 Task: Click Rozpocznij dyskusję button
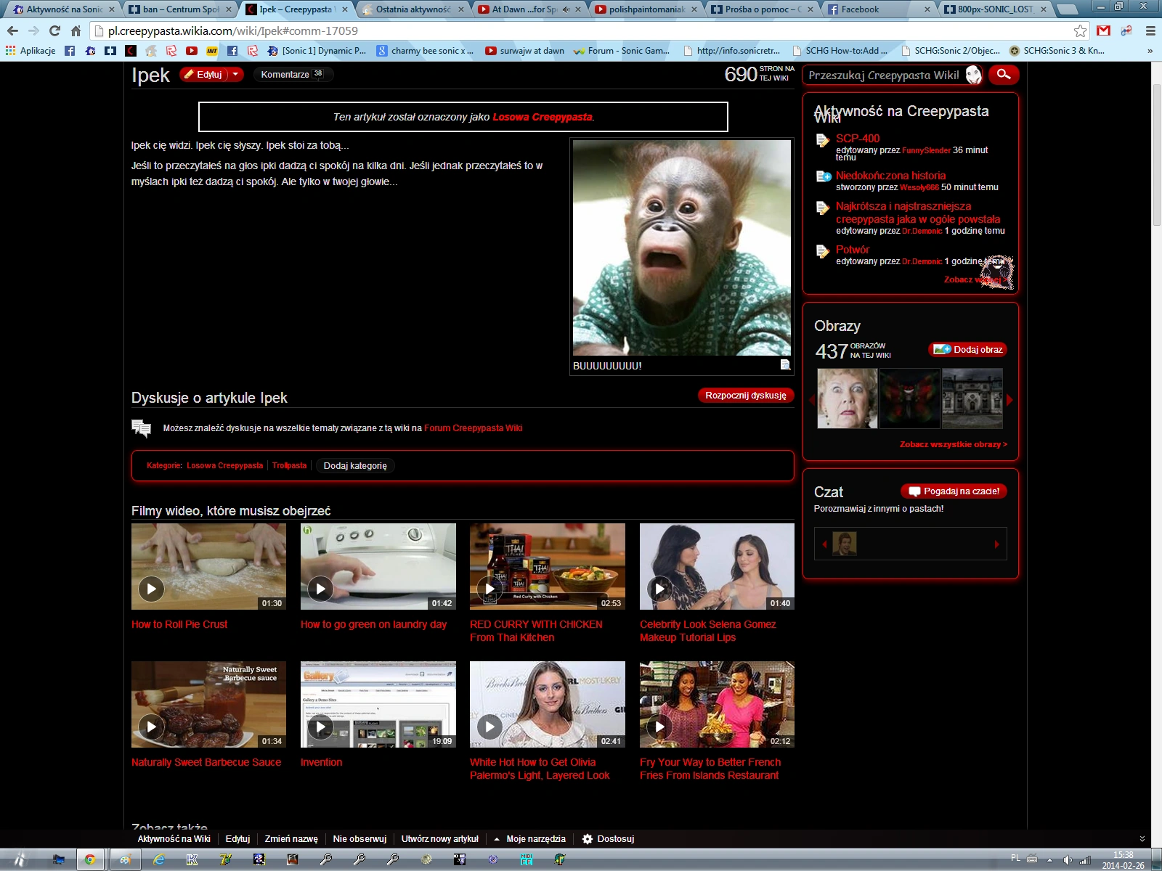click(x=746, y=396)
